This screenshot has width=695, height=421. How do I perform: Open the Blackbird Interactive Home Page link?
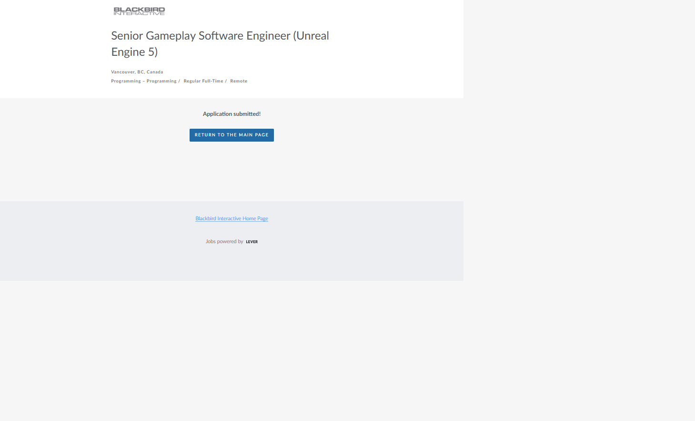click(232, 218)
